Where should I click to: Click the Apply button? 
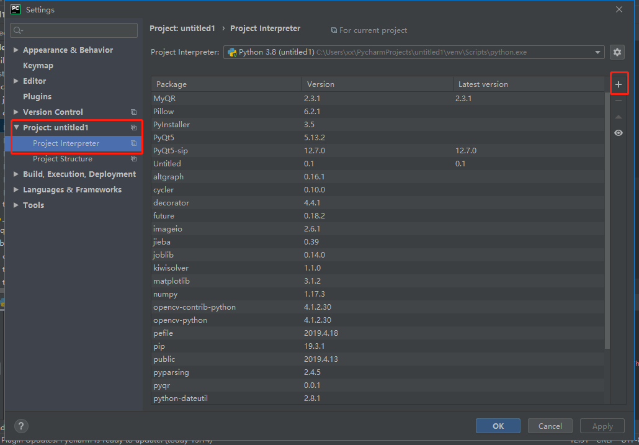[x=602, y=426]
